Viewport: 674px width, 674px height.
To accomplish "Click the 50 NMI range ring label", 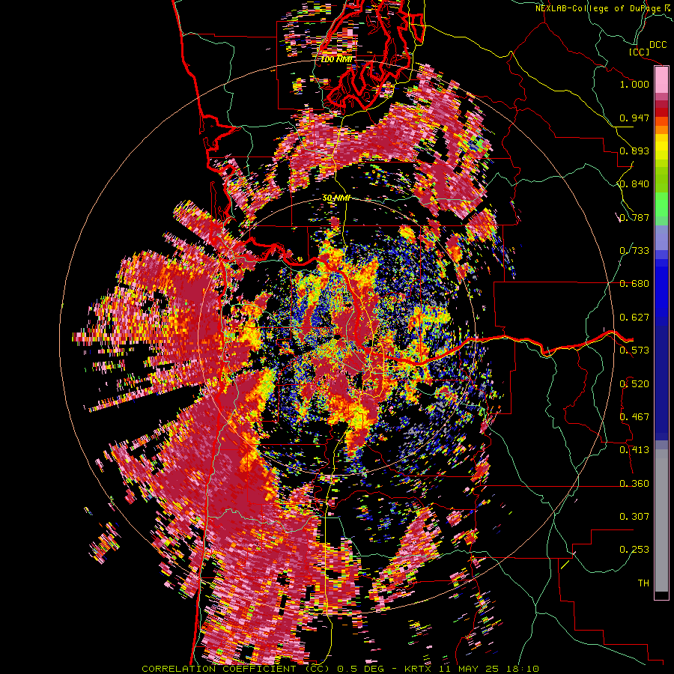I will (x=336, y=198).
